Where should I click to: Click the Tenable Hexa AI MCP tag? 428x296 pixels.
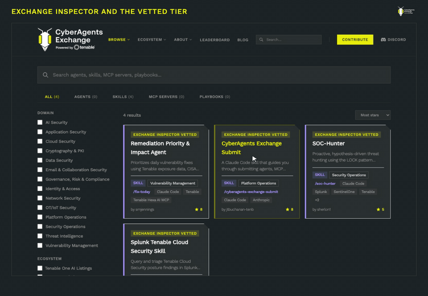(151, 200)
